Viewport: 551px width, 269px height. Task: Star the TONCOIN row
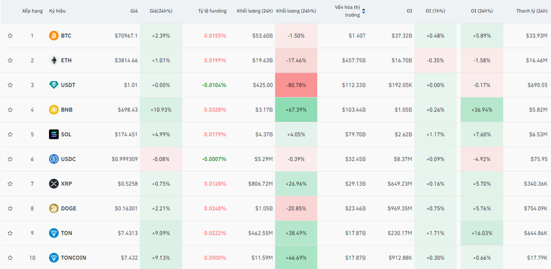pyautogui.click(x=10, y=258)
